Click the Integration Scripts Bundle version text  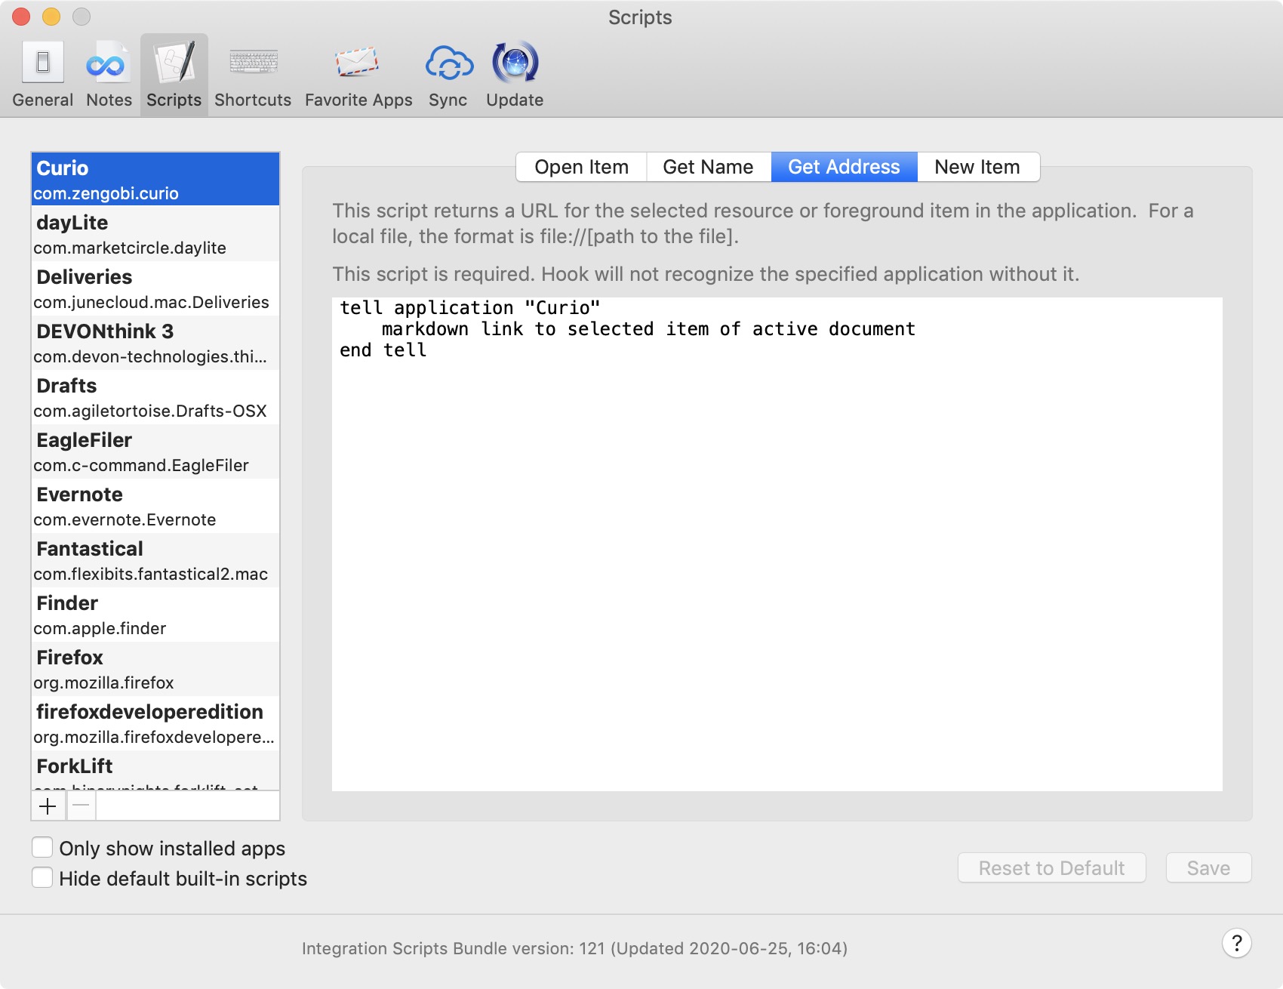574,948
